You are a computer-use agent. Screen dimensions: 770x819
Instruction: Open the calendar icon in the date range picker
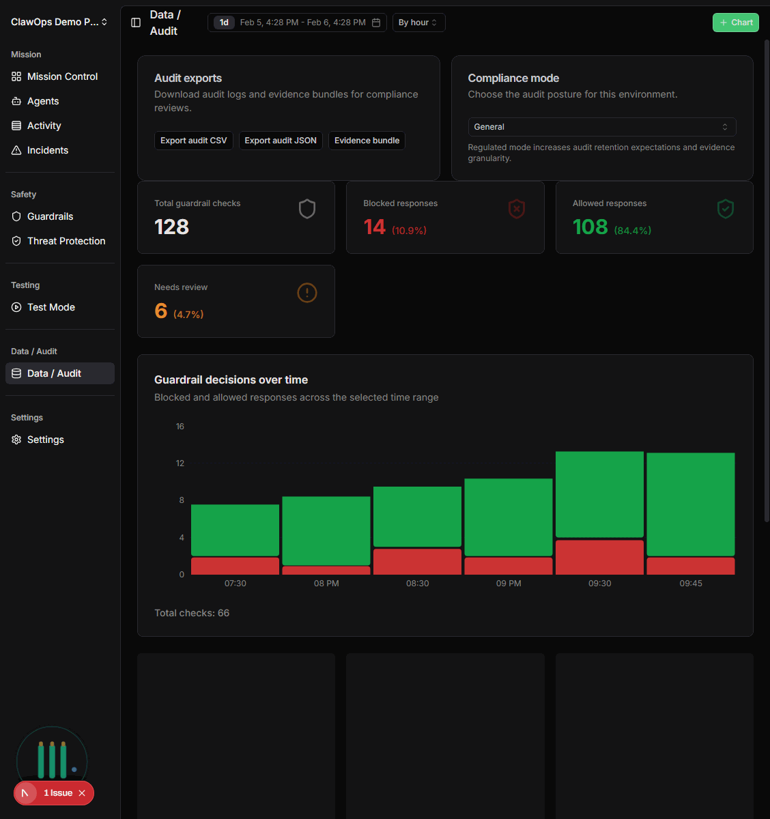tap(375, 22)
